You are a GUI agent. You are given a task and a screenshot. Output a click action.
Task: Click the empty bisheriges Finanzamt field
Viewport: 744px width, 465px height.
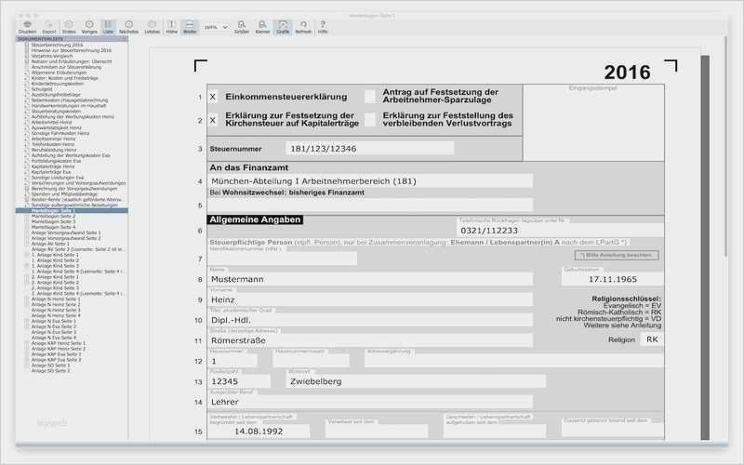coord(369,205)
